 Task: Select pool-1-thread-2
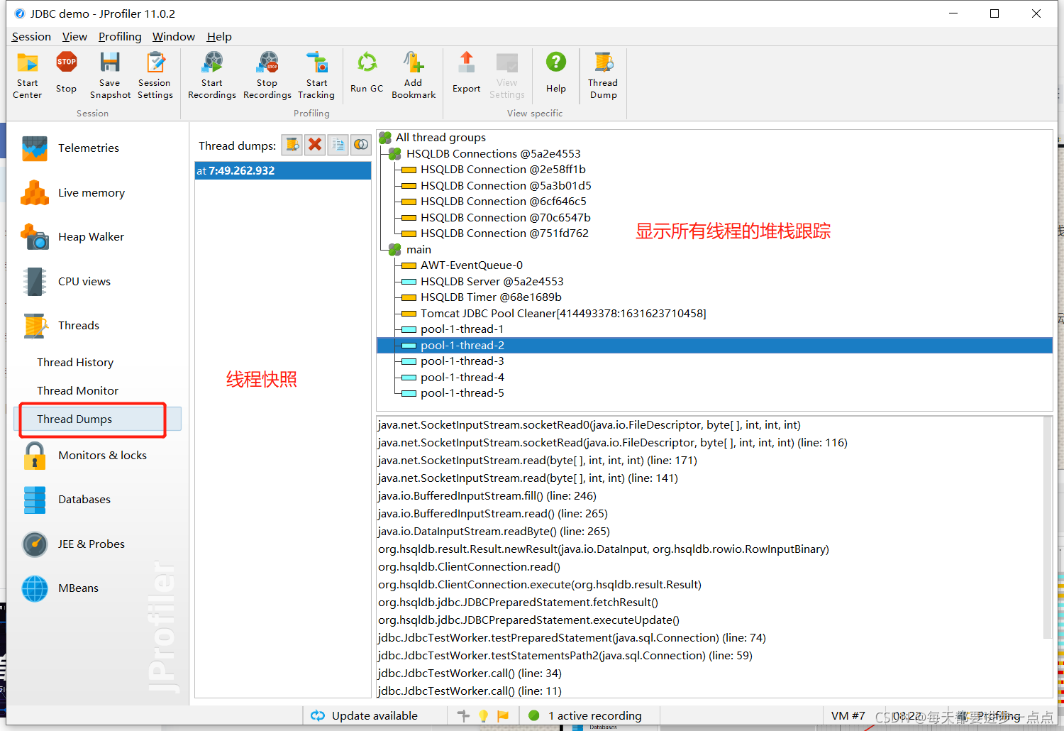pos(714,346)
